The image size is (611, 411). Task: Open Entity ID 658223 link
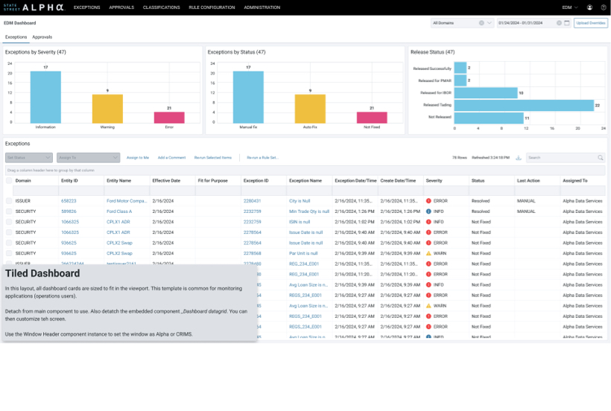click(69, 201)
